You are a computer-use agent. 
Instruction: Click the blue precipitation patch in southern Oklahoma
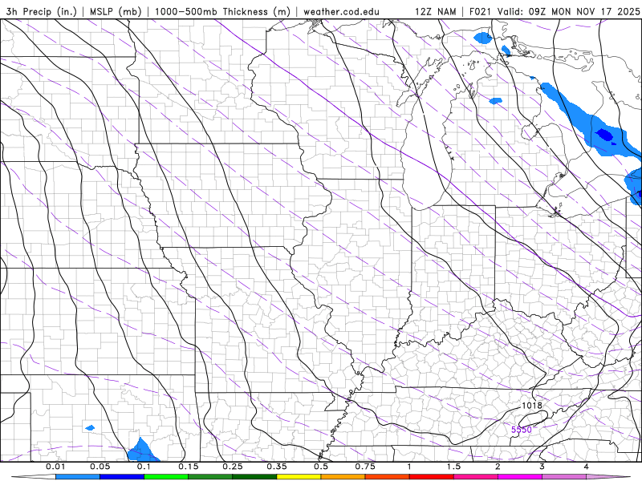coord(143,450)
